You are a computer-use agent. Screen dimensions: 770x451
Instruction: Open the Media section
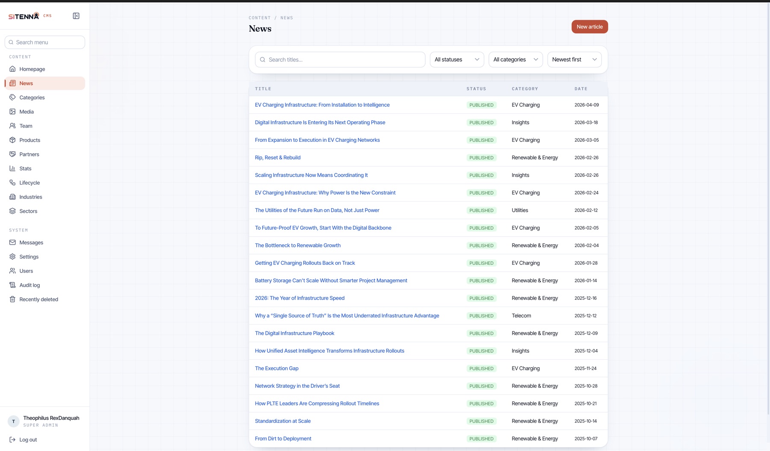[45, 111]
